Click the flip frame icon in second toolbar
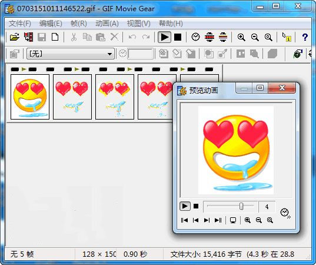 click(191, 54)
